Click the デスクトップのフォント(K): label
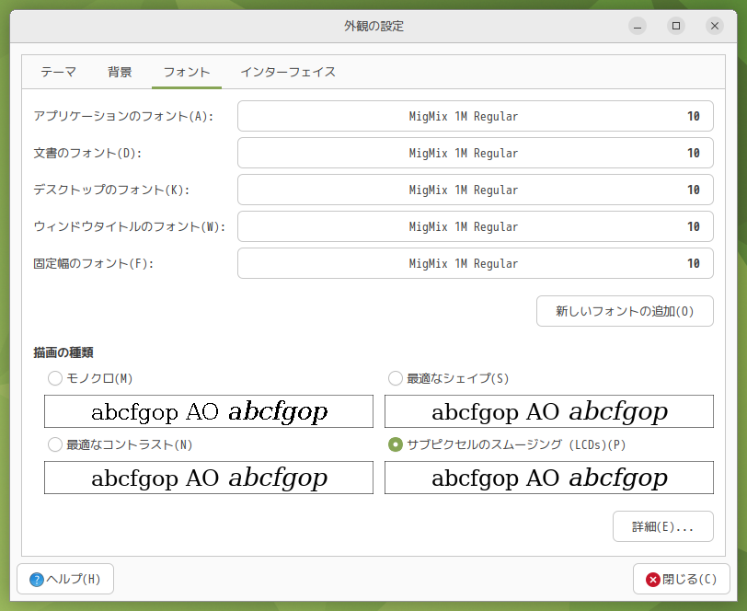The width and height of the screenshot is (747, 611). click(x=112, y=190)
